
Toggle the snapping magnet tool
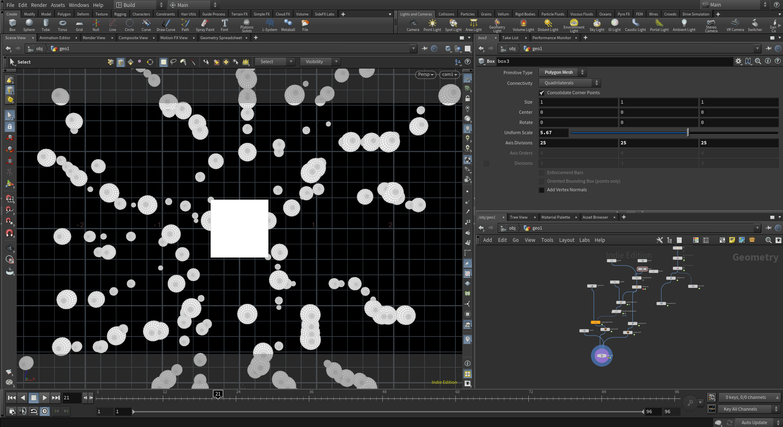10,233
